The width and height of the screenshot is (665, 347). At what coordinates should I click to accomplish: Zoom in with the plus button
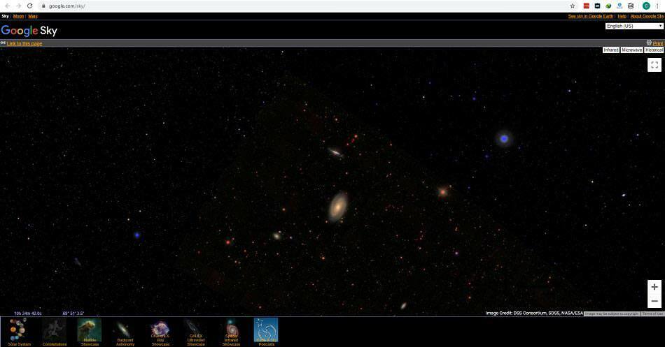coord(654,287)
